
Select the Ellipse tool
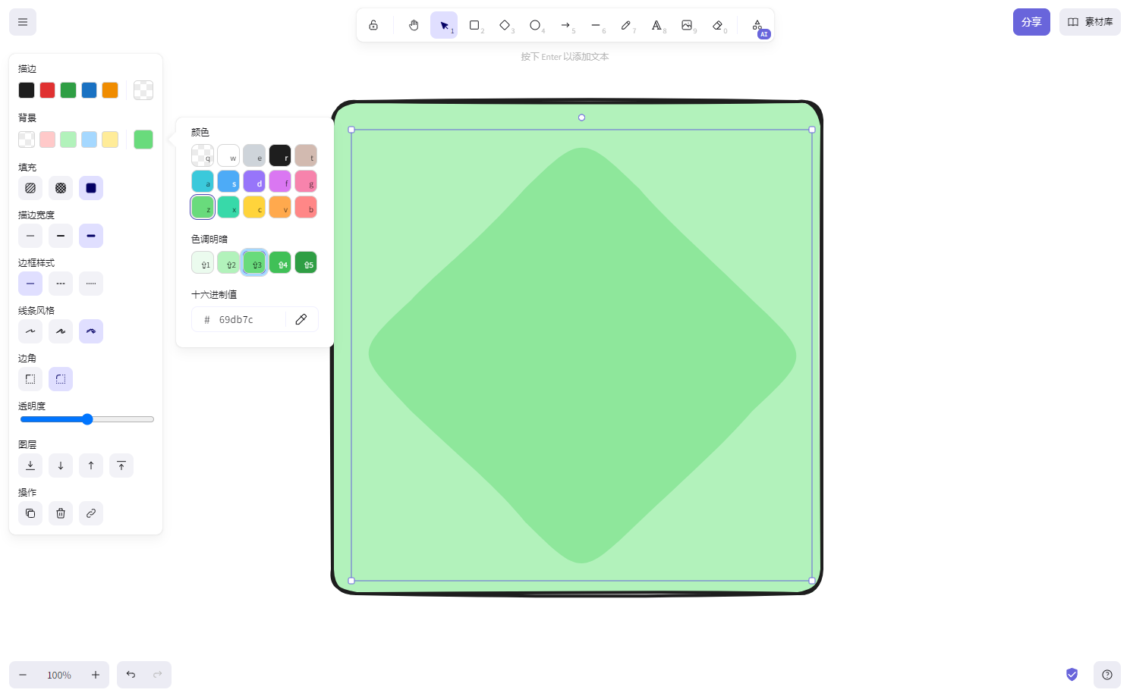pos(535,25)
